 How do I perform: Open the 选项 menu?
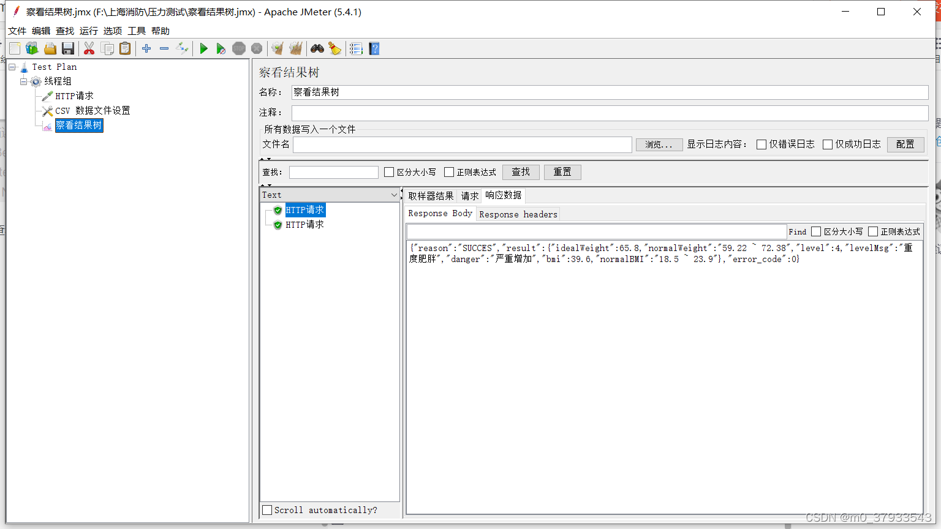(113, 31)
